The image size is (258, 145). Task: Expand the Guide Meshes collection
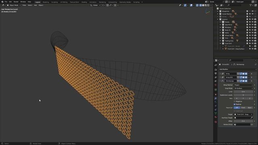[x=218, y=14]
